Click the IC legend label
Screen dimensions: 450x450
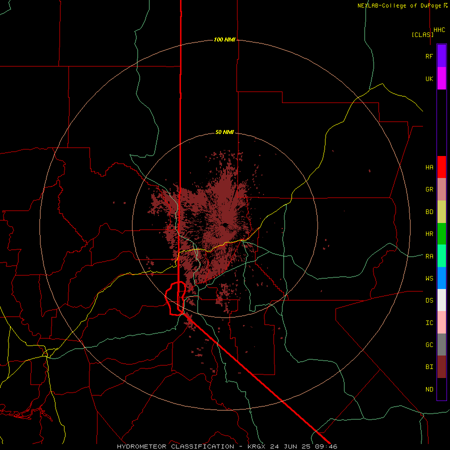(x=429, y=323)
